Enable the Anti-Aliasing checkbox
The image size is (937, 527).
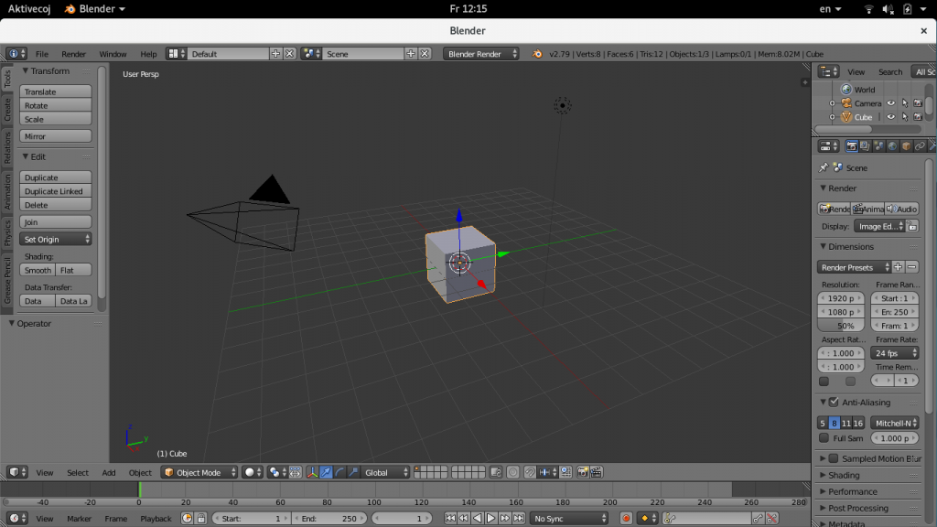[834, 403]
